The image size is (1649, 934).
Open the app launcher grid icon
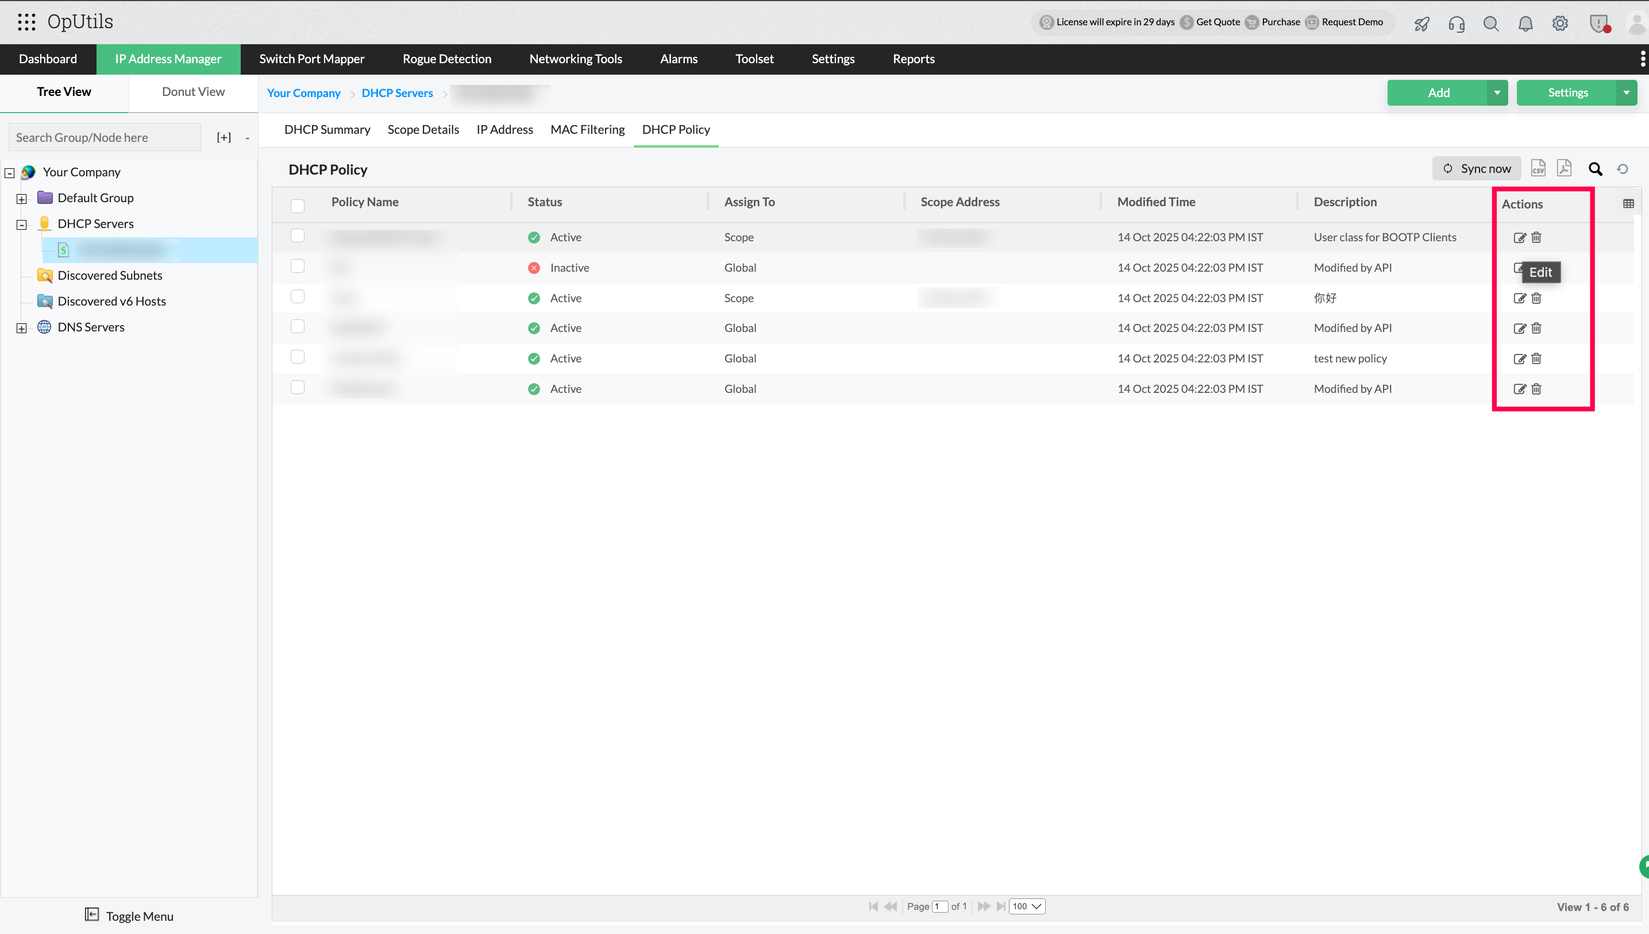pyautogui.click(x=26, y=22)
